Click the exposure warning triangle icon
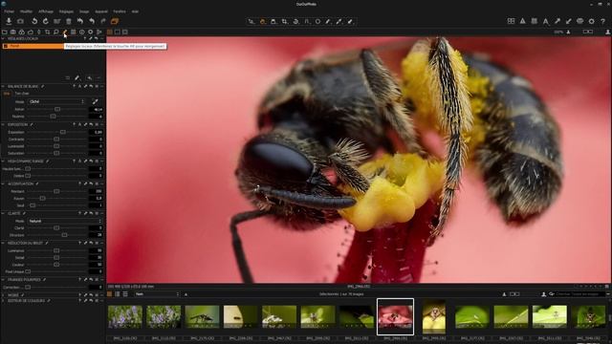The height and width of the screenshot is (344, 612). pyautogui.click(x=523, y=21)
